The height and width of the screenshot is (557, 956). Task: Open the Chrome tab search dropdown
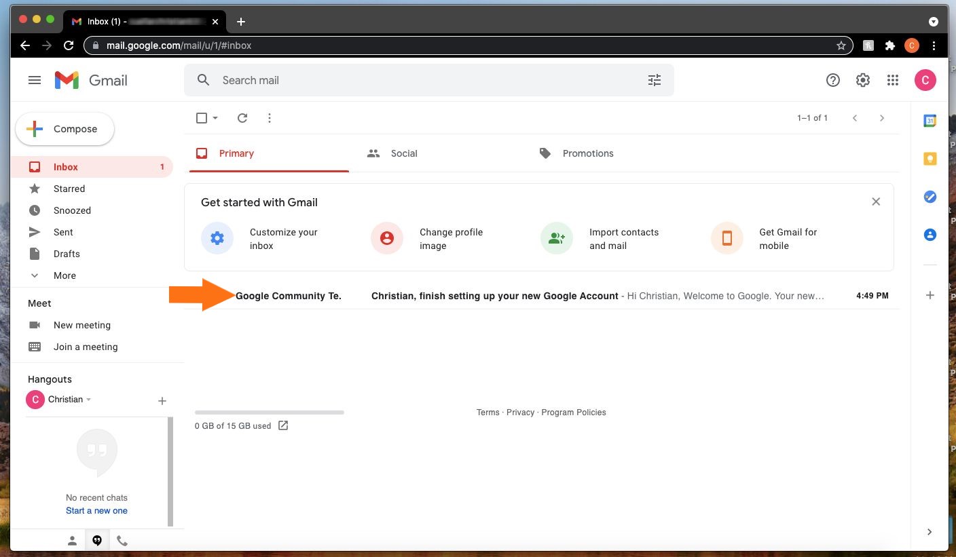[x=934, y=22]
